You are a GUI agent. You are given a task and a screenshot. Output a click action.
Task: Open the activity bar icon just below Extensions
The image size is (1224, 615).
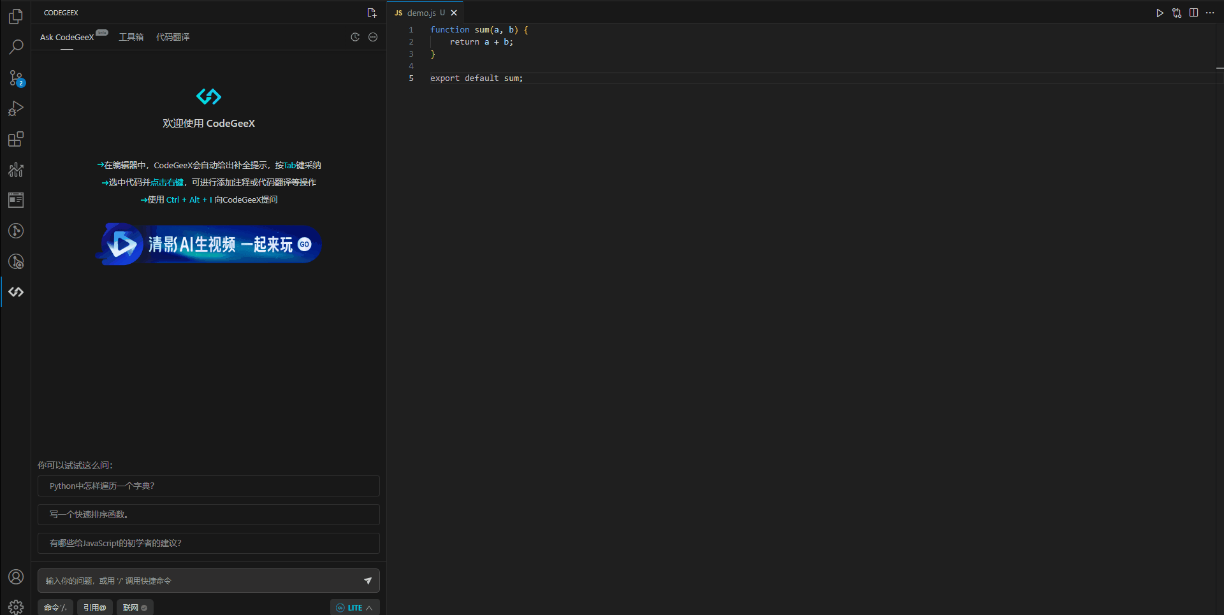(16, 170)
